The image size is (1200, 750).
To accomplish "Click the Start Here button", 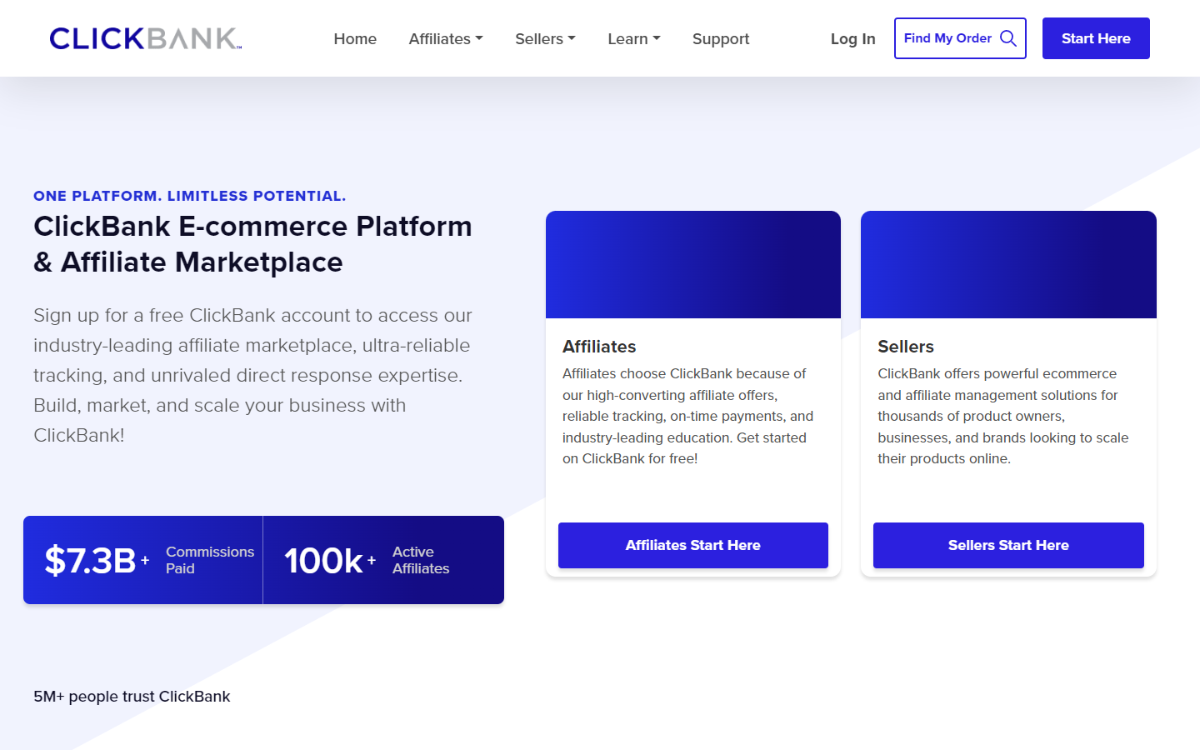I will click(x=1096, y=38).
